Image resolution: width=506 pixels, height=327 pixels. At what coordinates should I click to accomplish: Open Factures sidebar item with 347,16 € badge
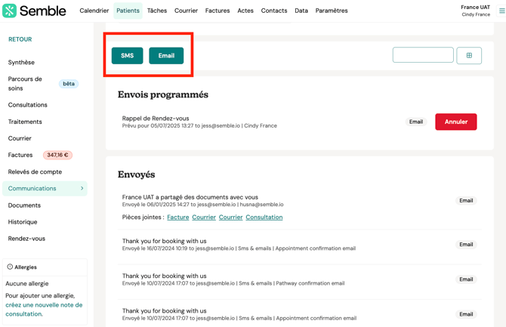20,155
